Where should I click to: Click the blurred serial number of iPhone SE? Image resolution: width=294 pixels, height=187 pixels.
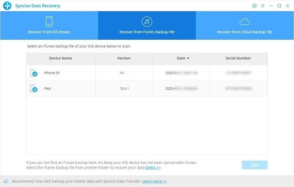tap(239, 73)
